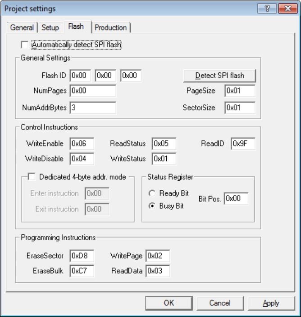Toggle Dedicated 4-byte addr. mode checkbox
The image size is (301, 317).
(x=32, y=177)
